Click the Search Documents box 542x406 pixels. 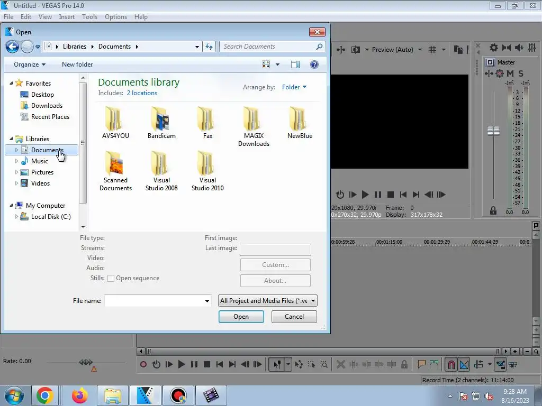[x=273, y=47]
